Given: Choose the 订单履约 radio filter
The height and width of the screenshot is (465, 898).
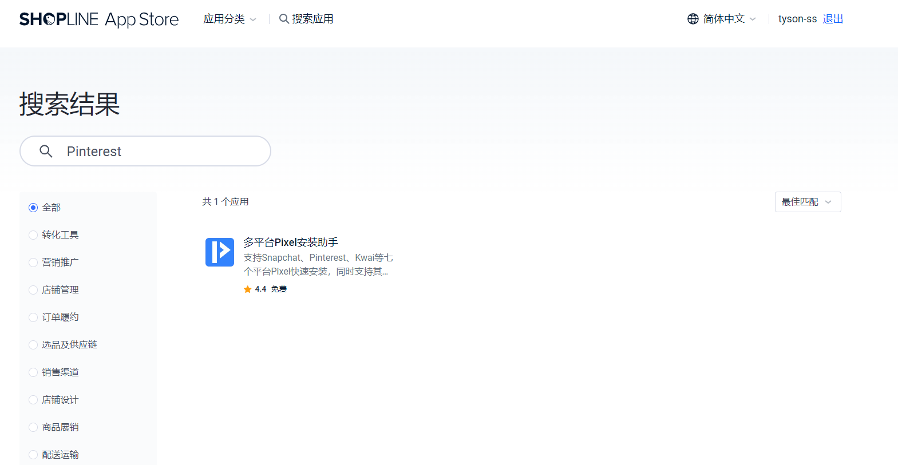Looking at the screenshot, I should pos(33,317).
